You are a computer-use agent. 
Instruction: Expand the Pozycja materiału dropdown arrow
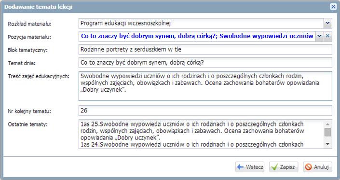coord(319,36)
